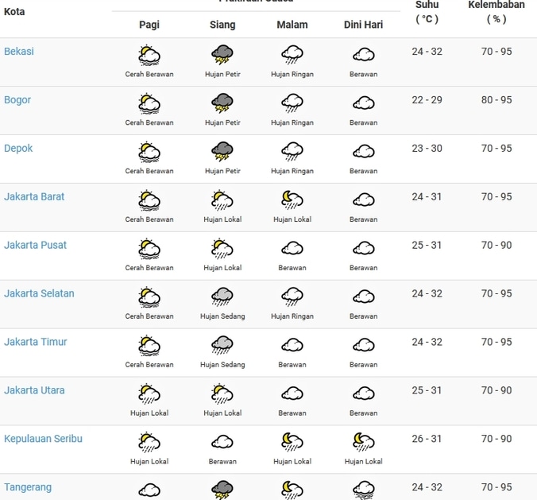Click Jakarta Barat's Malam Hujan Lokal icon
The height and width of the screenshot is (500, 537).
(292, 200)
